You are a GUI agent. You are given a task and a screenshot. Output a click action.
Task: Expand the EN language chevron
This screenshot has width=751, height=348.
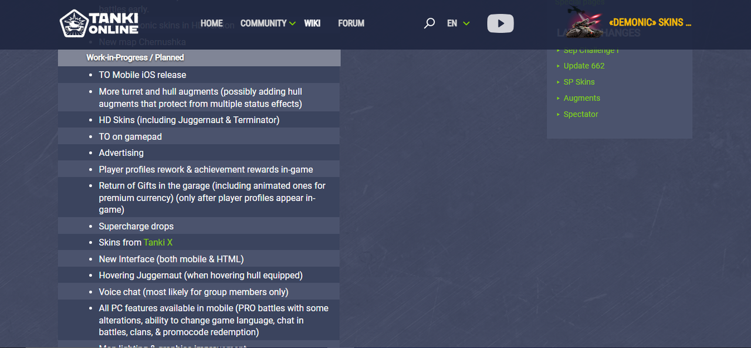tap(466, 24)
